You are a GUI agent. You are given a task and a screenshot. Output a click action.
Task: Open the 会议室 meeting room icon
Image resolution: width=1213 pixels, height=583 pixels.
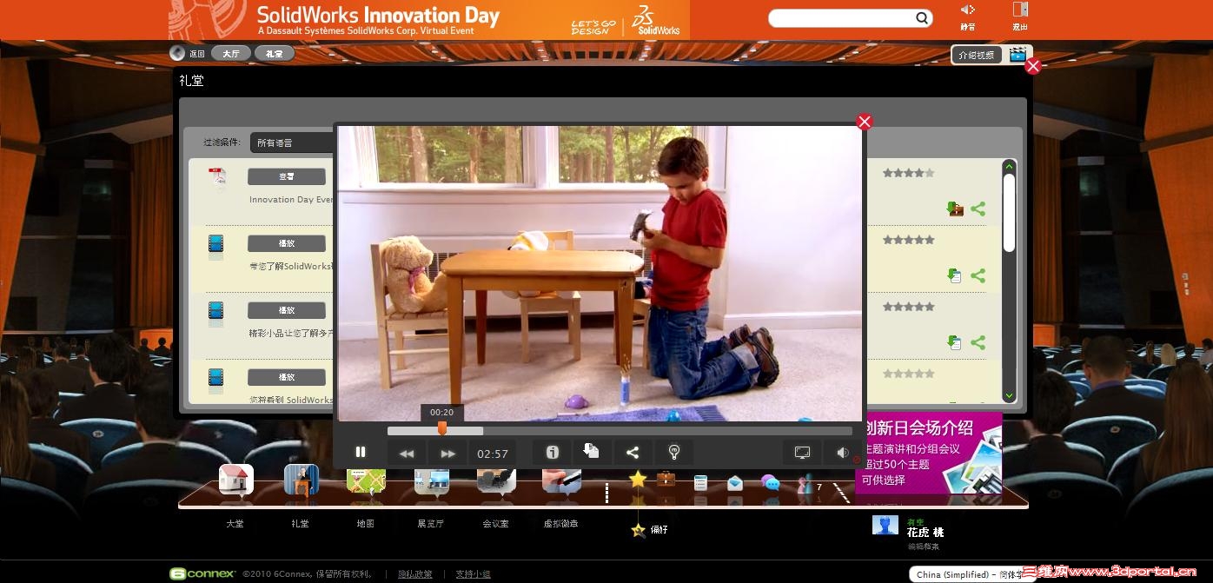(x=496, y=480)
